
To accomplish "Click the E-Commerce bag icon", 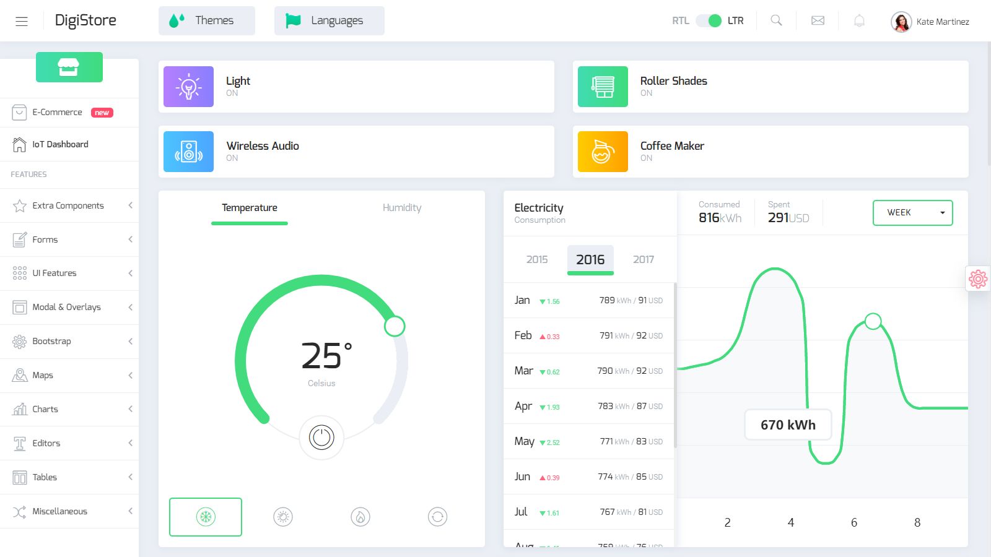I will click(x=19, y=113).
